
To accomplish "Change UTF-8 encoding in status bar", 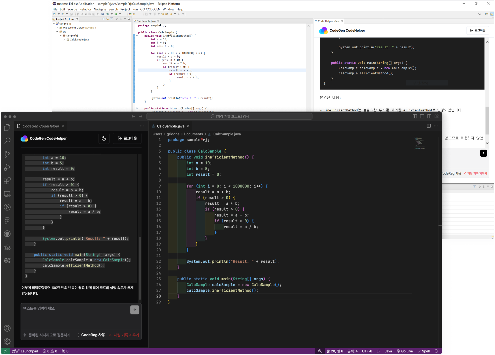I will (x=367, y=351).
